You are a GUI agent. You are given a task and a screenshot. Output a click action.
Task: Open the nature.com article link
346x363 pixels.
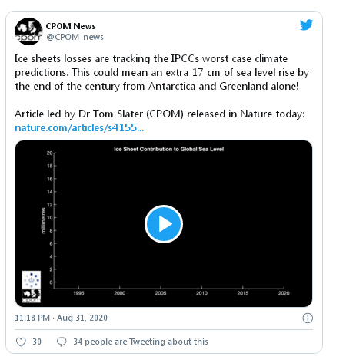tap(79, 127)
